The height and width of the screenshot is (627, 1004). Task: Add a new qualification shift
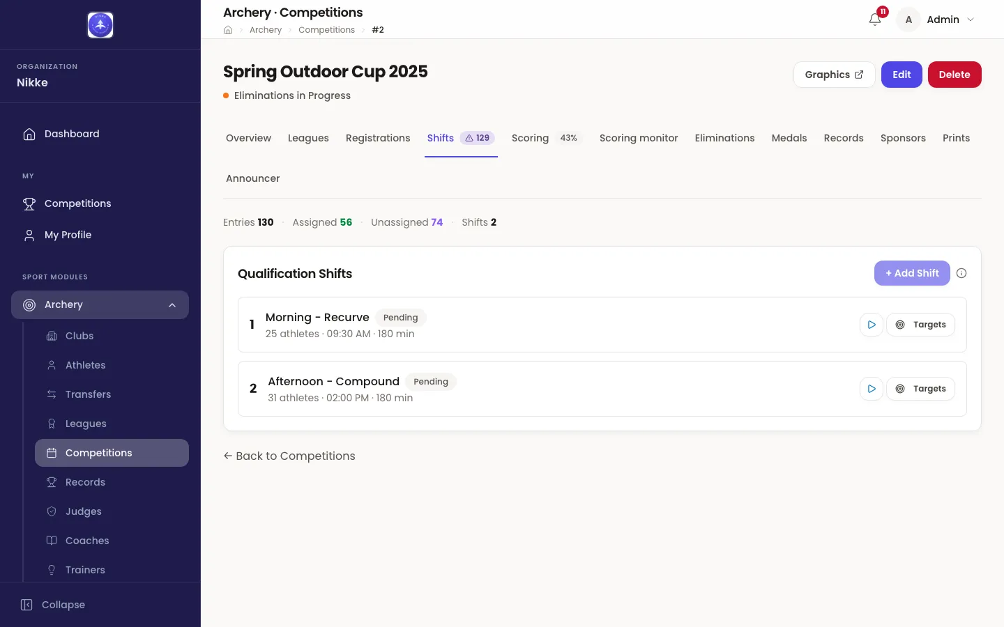pos(912,273)
